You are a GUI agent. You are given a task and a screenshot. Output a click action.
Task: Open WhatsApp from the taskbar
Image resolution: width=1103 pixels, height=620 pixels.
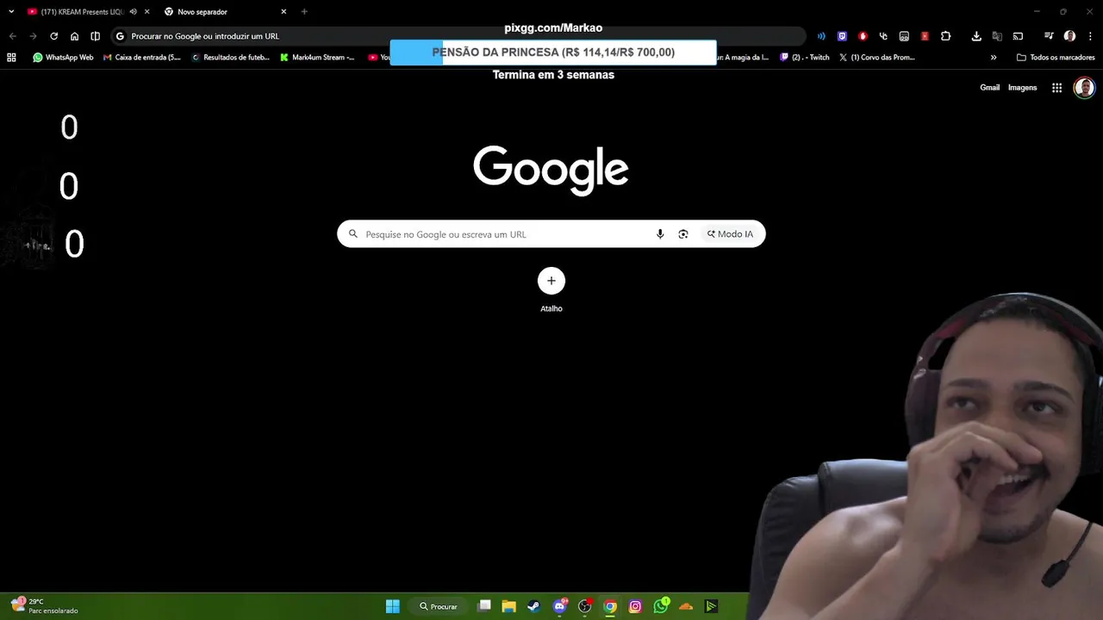(661, 606)
